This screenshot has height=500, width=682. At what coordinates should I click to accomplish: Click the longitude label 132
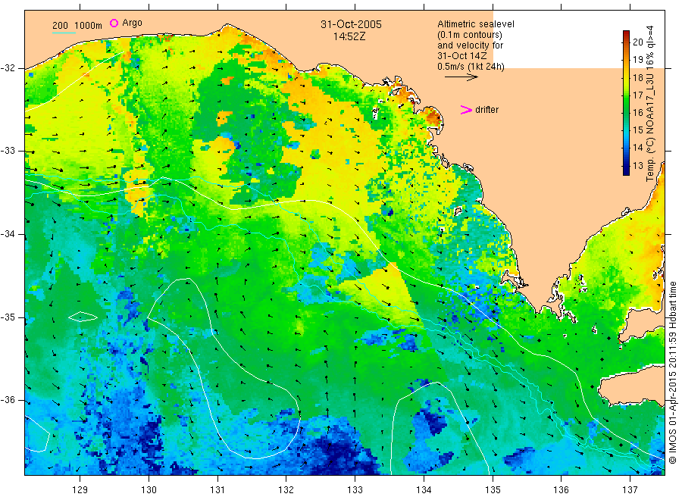286,489
